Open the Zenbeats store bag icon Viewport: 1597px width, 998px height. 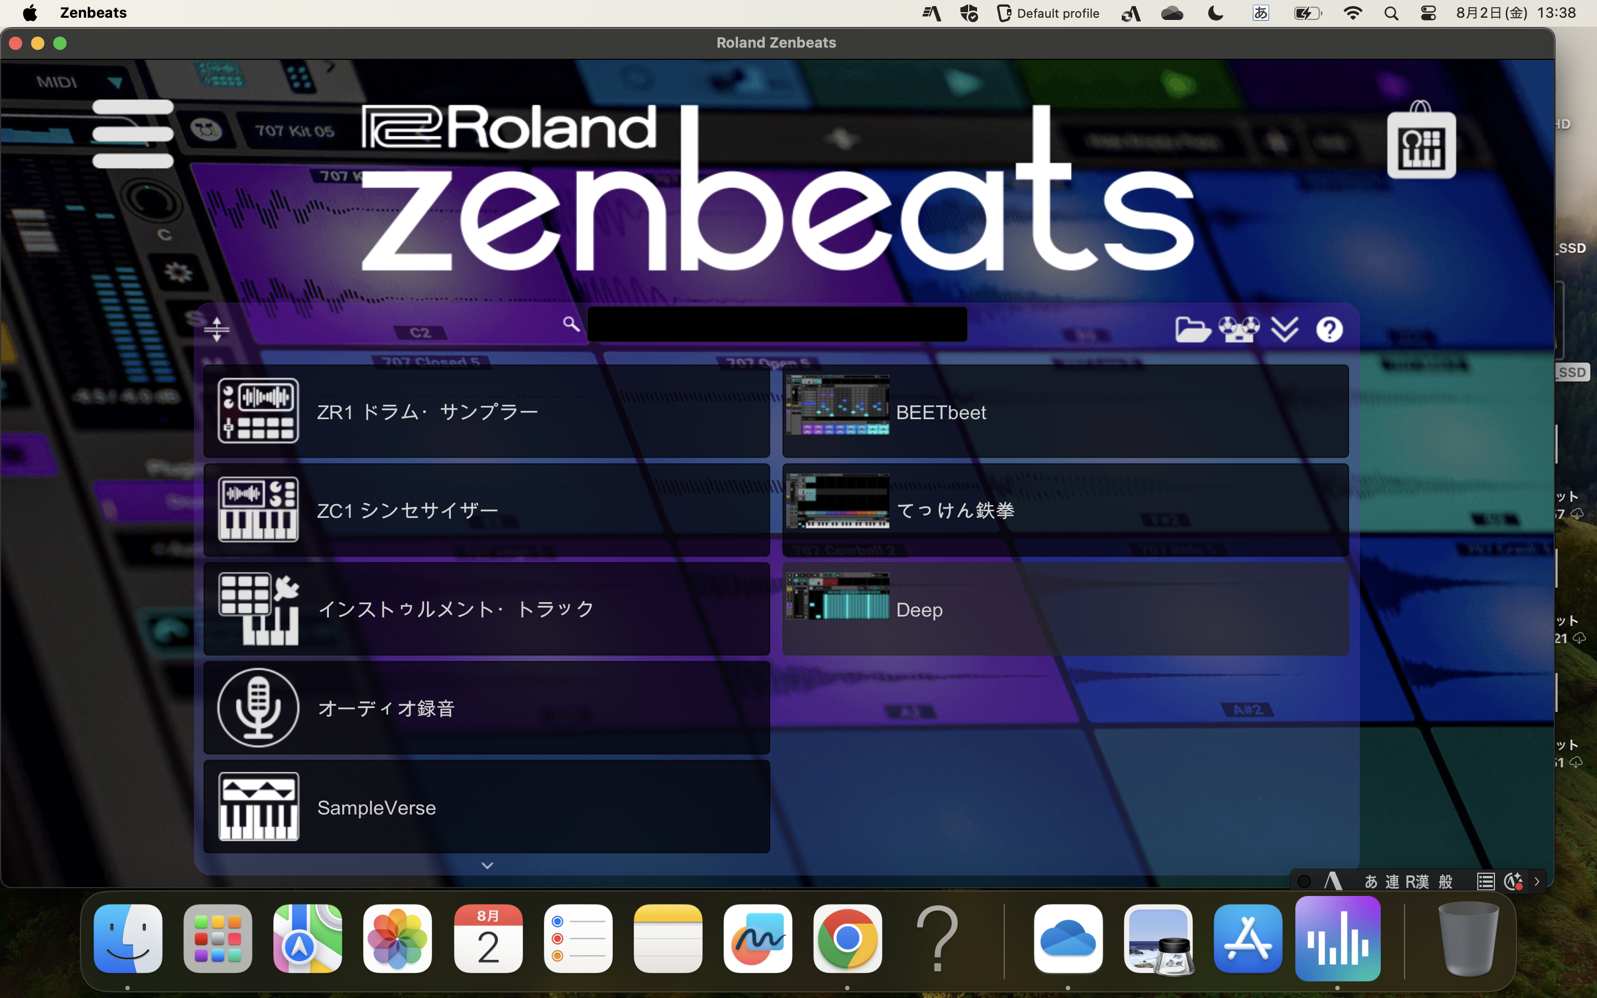tap(1421, 140)
